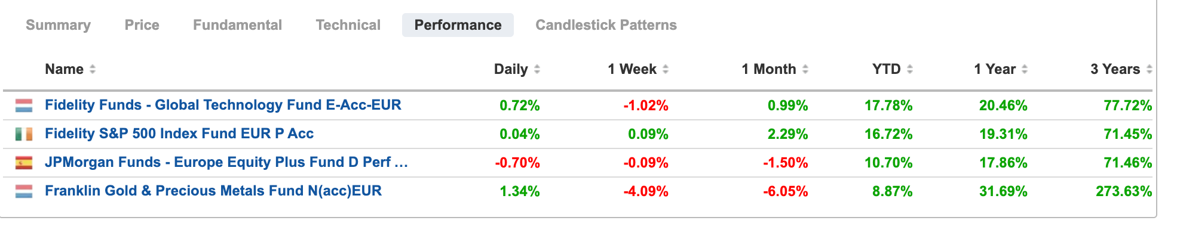Viewport: 1177px width, 242px height.
Task: Click the Spanish flag beside JPMorgan Funds
Action: [24, 163]
